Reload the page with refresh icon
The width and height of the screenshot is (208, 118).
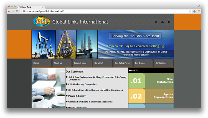pos(17,11)
